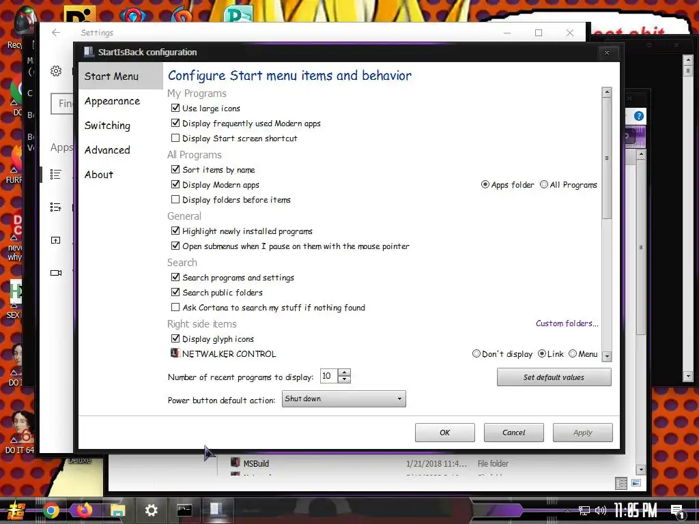Viewport: 699px width, 524px height.
Task: Toggle the Display Modern apps checkbox
Action: tap(175, 184)
